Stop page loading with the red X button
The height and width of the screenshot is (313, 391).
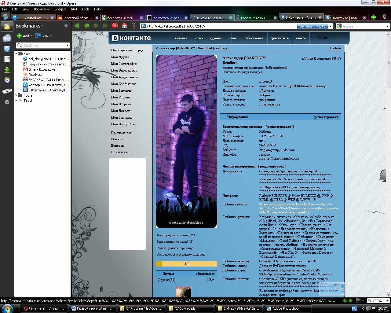click(115, 26)
